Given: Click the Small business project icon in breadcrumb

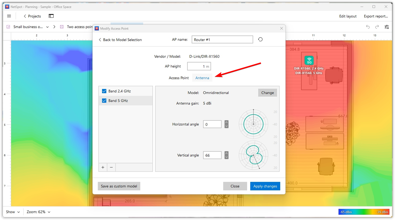Looking at the screenshot, I should (8, 27).
